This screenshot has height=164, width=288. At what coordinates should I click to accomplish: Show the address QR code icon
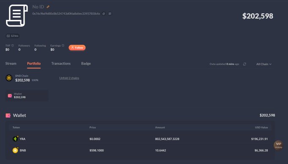pos(110,14)
